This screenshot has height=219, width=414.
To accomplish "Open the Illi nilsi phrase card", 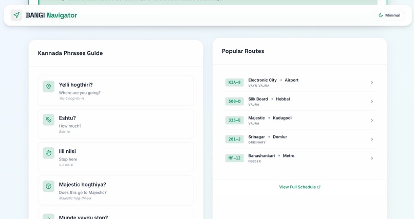I will [116, 157].
